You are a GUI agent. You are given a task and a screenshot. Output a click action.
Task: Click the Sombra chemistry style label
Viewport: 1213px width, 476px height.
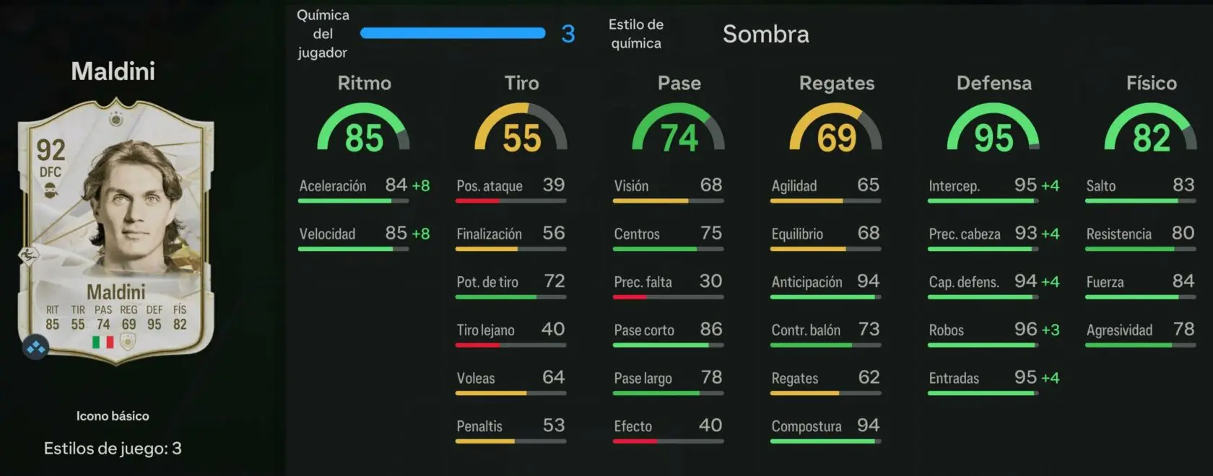pos(765,34)
